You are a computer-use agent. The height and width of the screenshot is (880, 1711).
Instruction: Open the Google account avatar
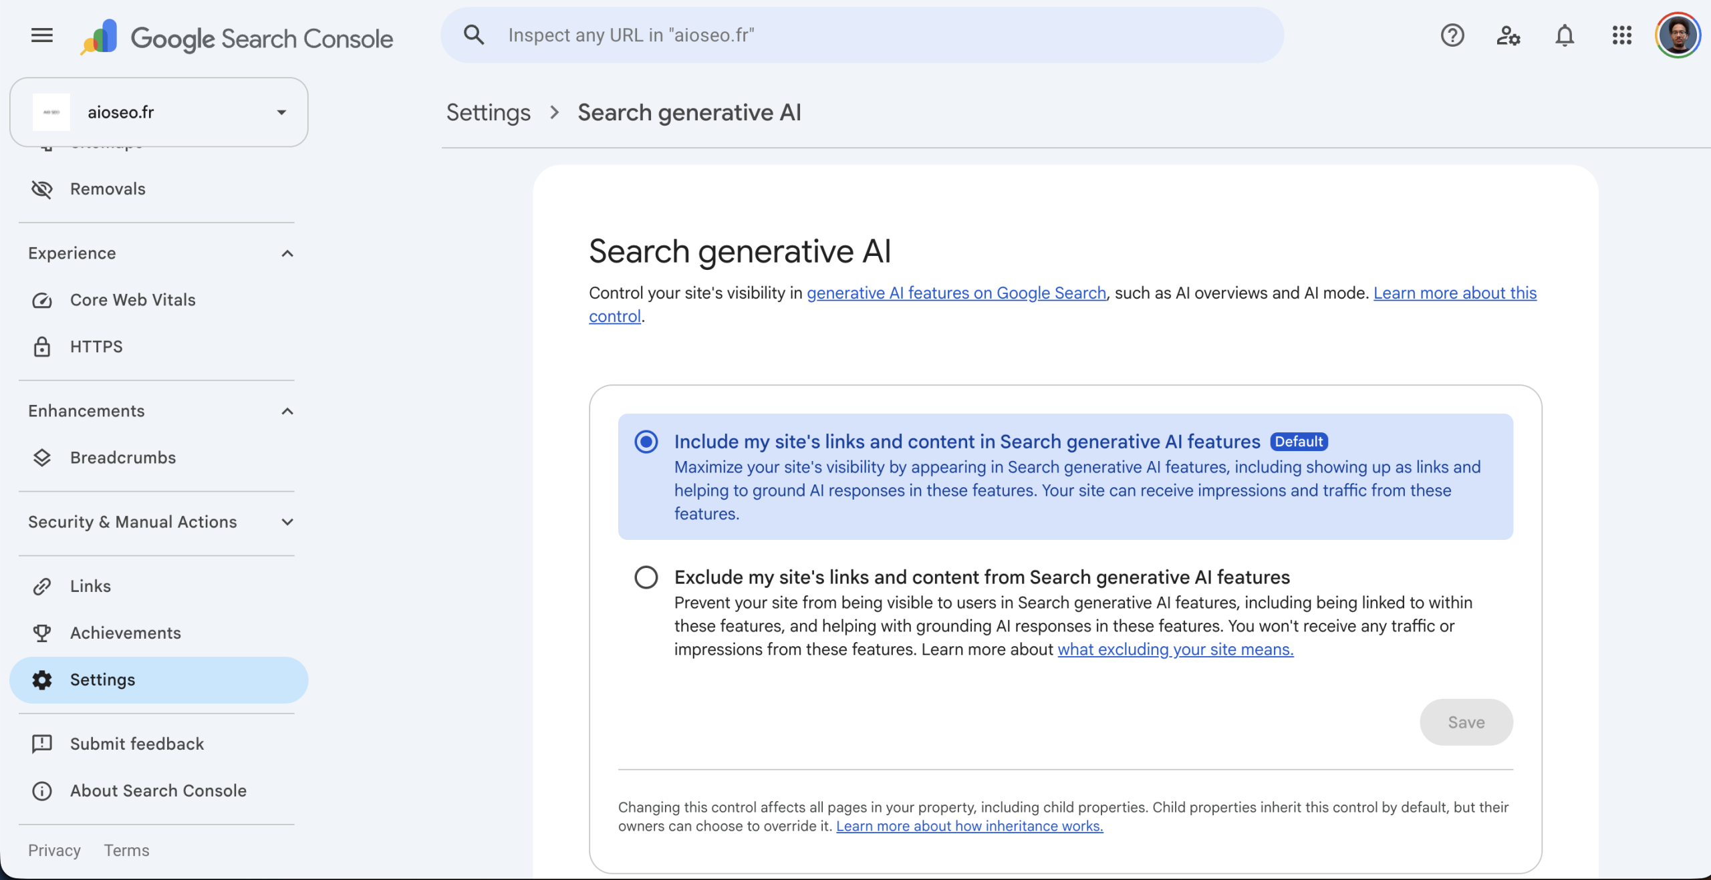(x=1678, y=35)
